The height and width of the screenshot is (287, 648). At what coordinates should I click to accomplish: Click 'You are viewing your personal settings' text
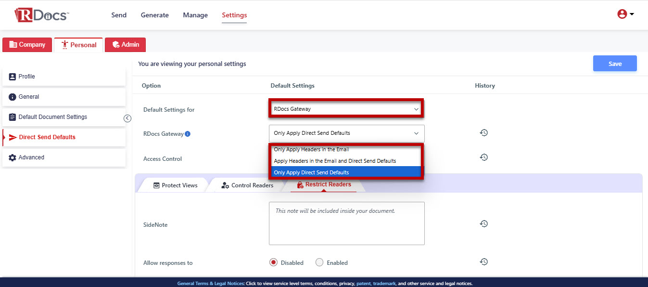(192, 64)
